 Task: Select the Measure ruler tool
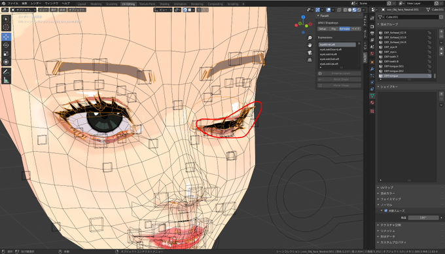6,81
